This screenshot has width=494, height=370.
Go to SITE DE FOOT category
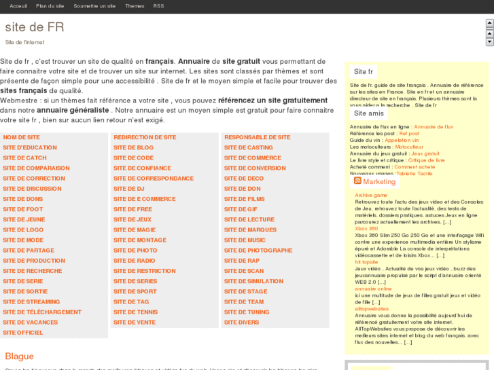pos(22,209)
